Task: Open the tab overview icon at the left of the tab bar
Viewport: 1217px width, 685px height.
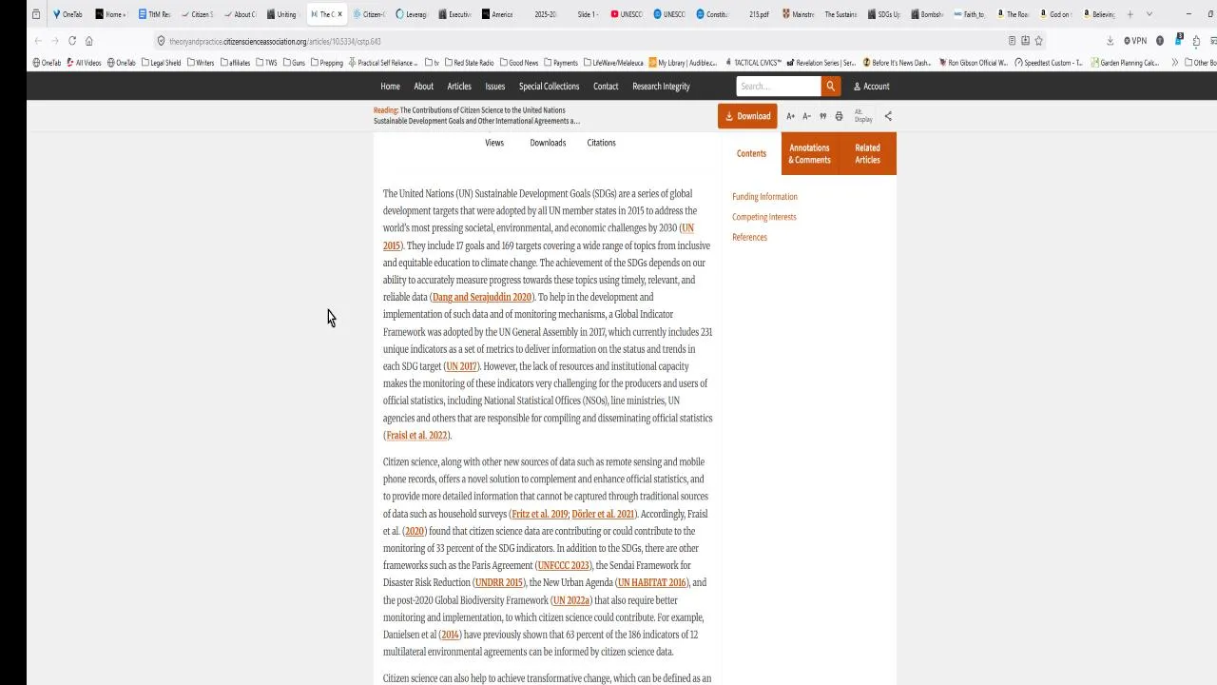Action: click(36, 14)
